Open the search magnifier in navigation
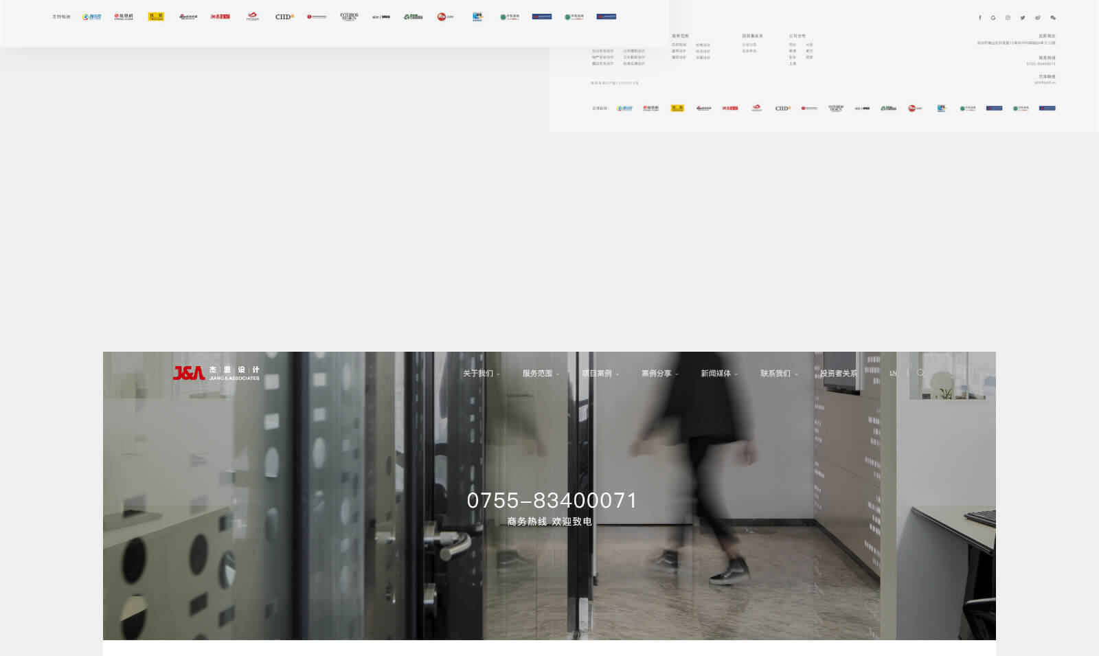1099x656 pixels. tap(920, 373)
